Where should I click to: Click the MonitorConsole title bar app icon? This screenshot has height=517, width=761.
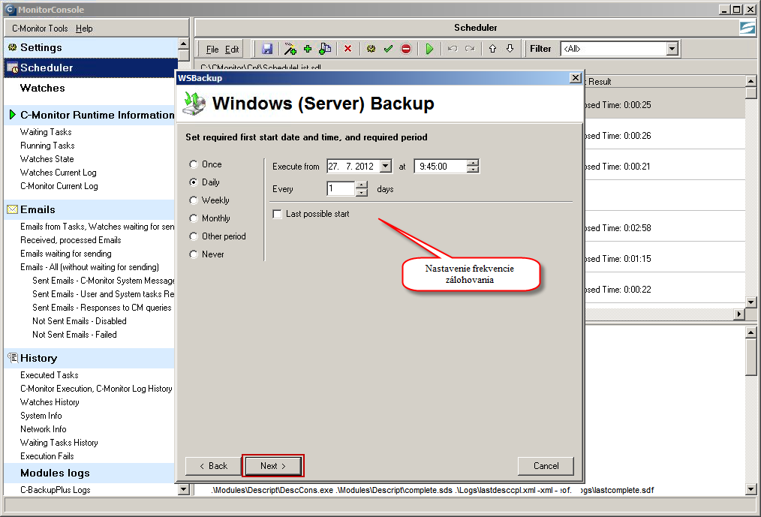pyautogui.click(x=11, y=9)
